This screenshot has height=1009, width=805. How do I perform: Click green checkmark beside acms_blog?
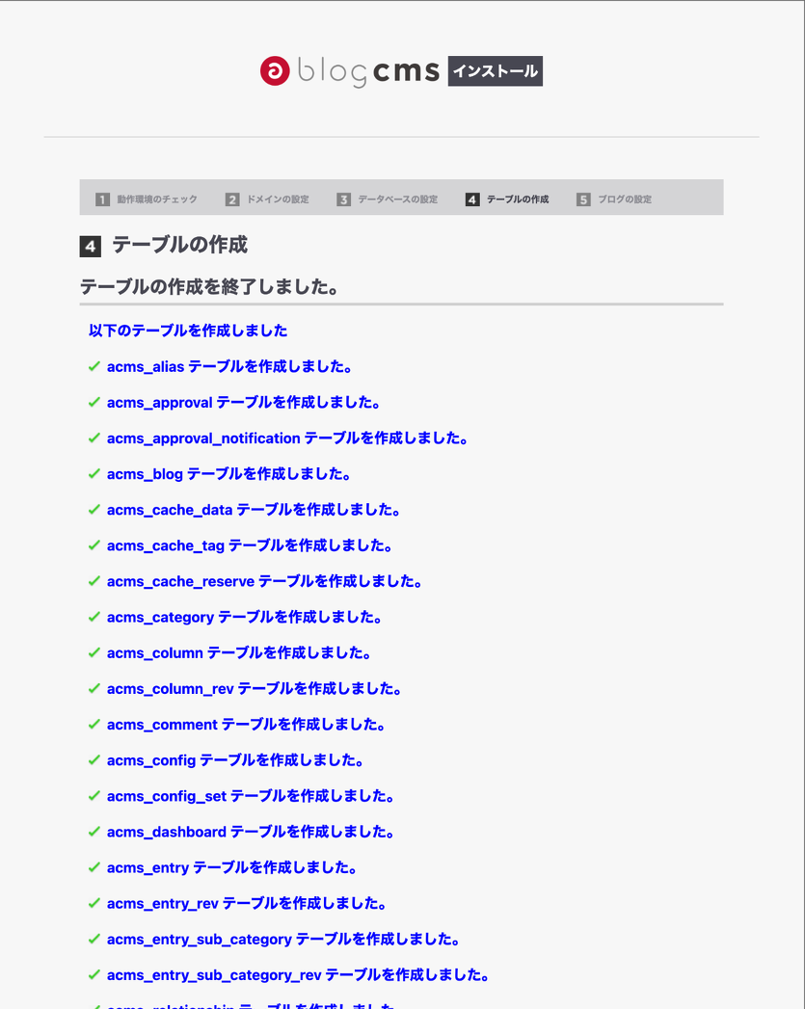94,473
